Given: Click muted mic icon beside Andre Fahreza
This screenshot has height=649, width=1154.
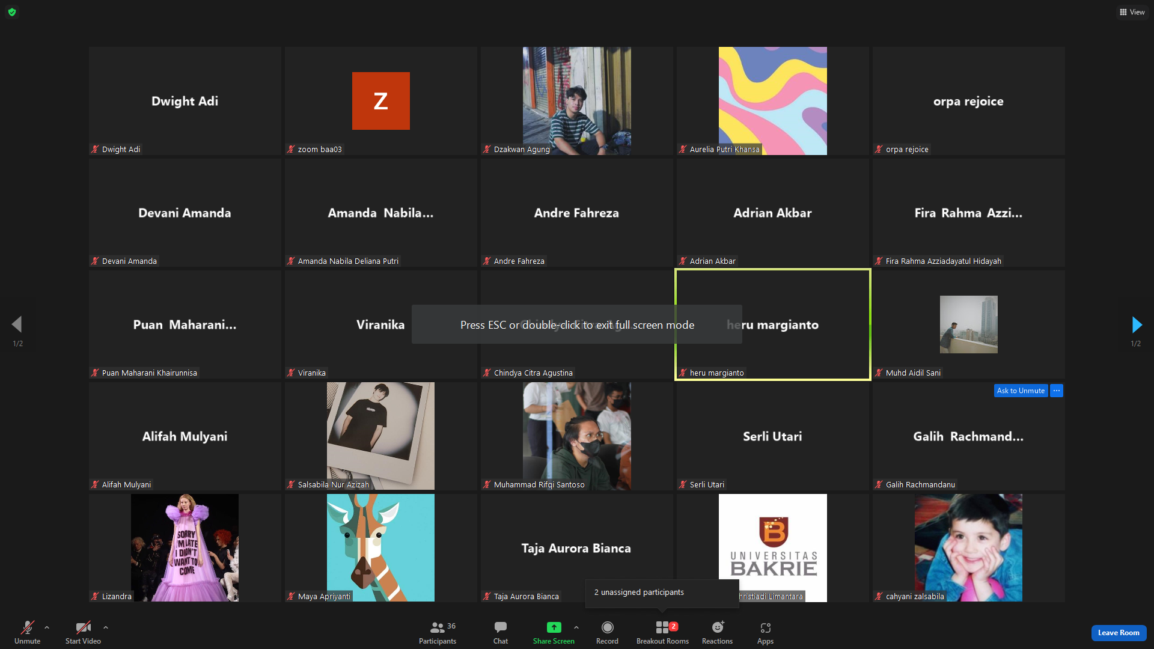Looking at the screenshot, I should pyautogui.click(x=487, y=261).
